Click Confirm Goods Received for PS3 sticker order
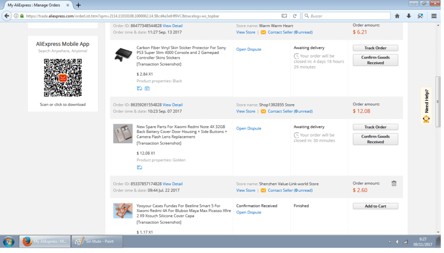This screenshot has width=444, height=253. click(375, 60)
